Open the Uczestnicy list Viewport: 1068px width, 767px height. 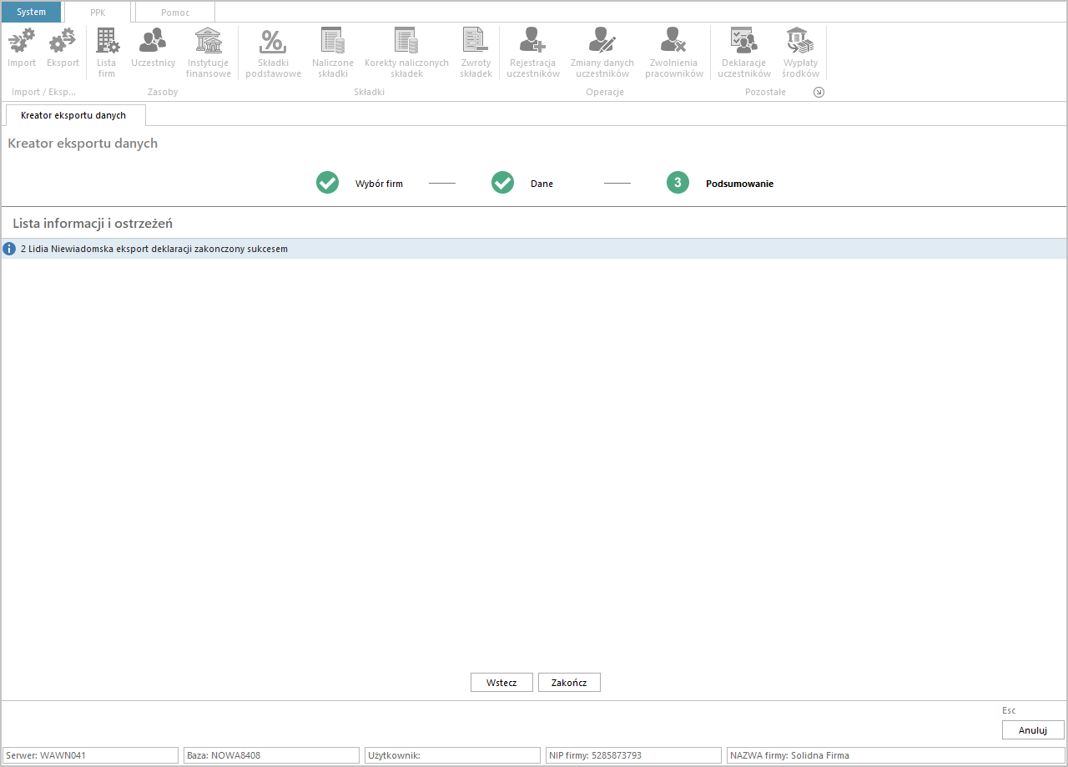(x=153, y=48)
